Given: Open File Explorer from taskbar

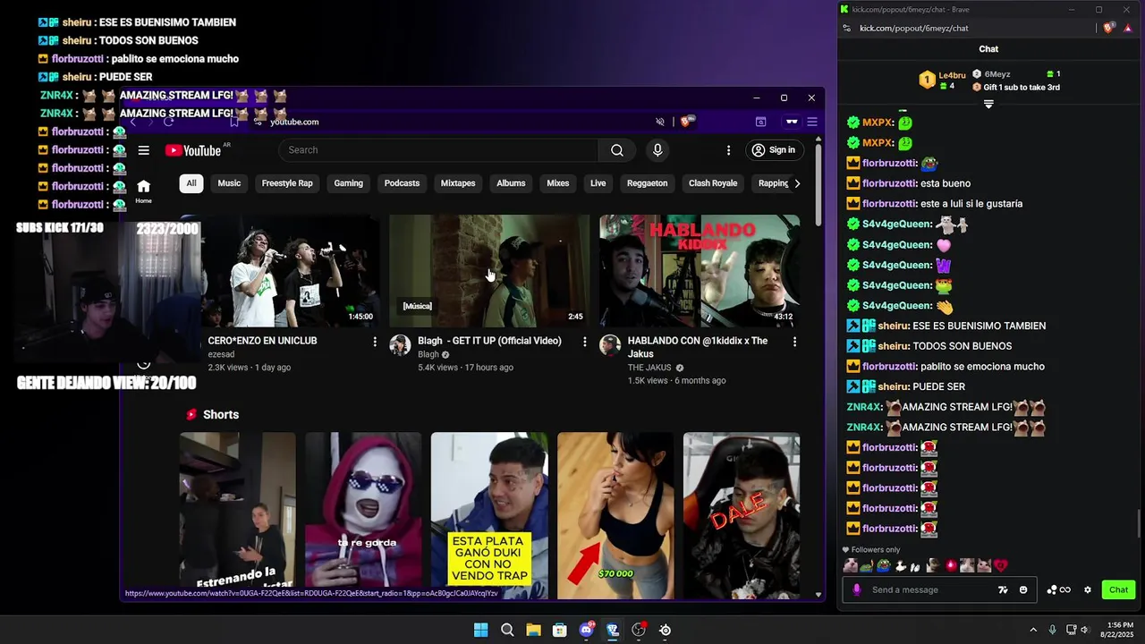Looking at the screenshot, I should click(x=533, y=630).
